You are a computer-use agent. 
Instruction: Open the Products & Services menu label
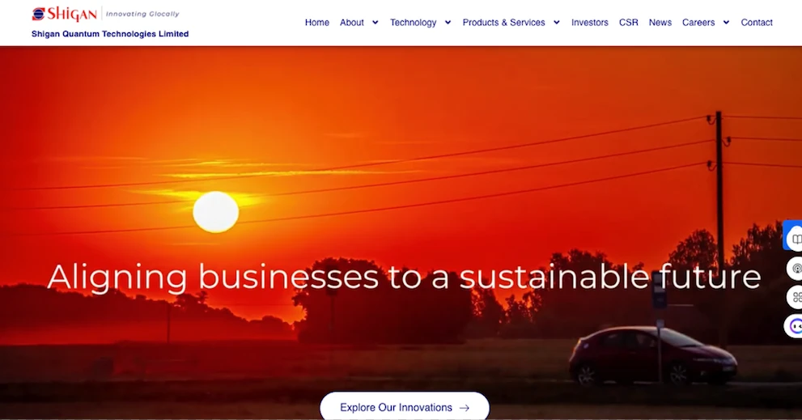504,23
